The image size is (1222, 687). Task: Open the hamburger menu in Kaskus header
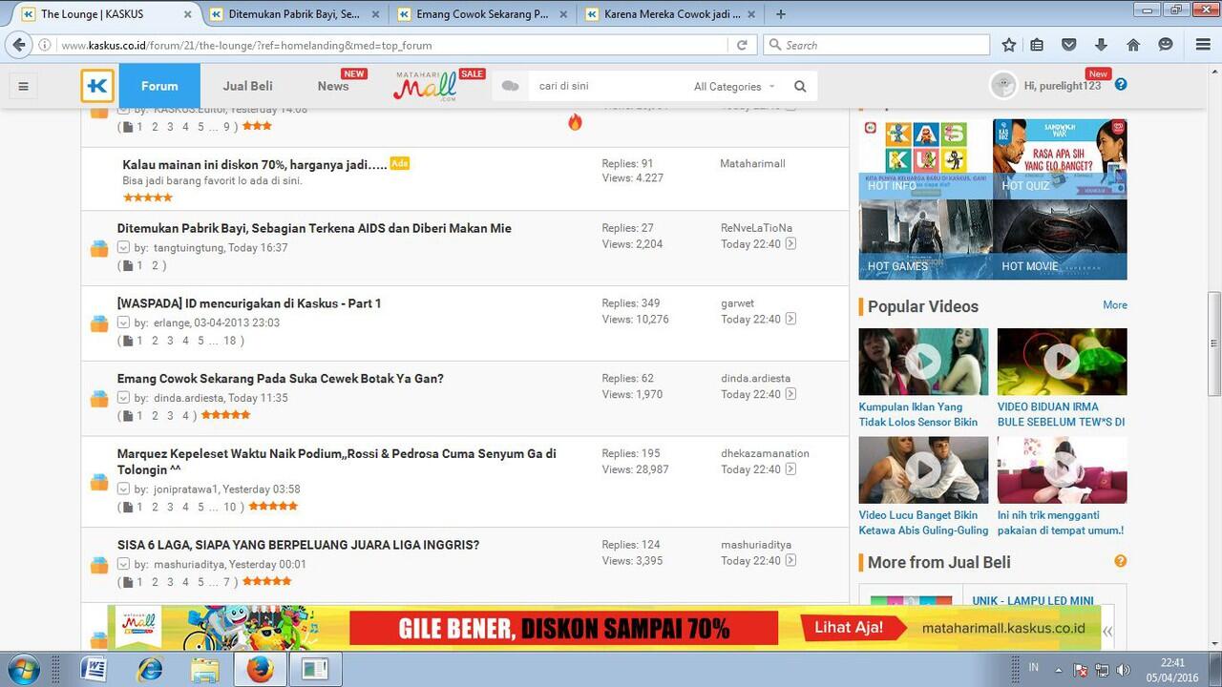(24, 86)
